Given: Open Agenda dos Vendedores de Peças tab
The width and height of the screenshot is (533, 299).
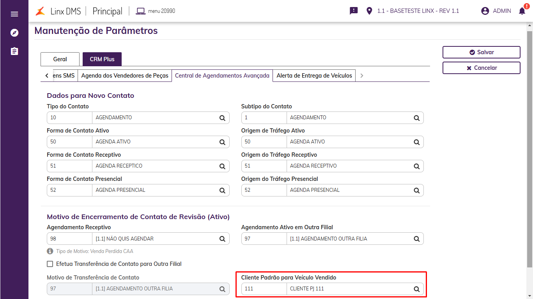Looking at the screenshot, I should pyautogui.click(x=125, y=76).
